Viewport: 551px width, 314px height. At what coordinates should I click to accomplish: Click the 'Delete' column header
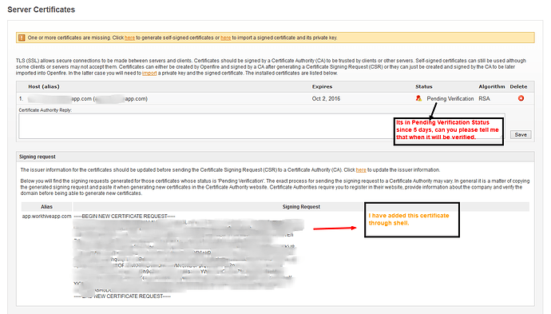pyautogui.click(x=518, y=86)
